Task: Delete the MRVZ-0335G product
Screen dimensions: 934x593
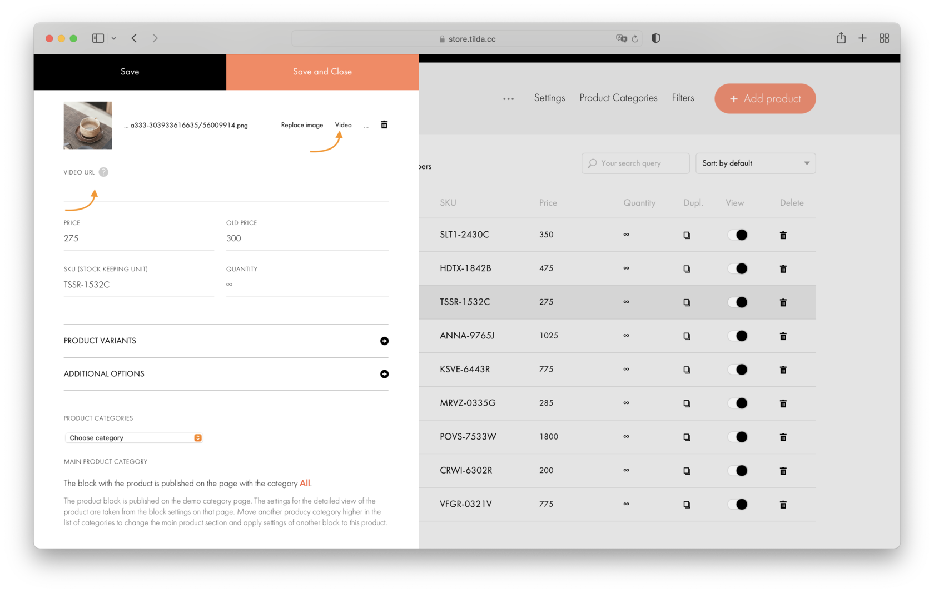Action: click(x=783, y=403)
